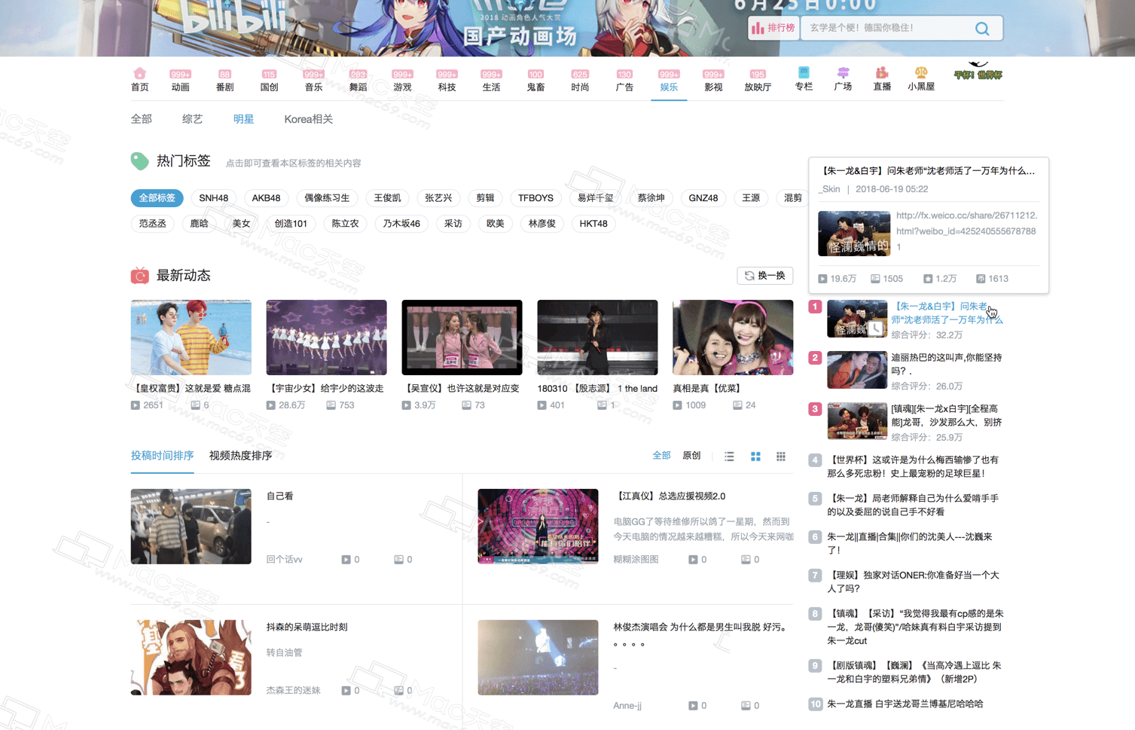Open rank 10 朱一龙直播 video
The height and width of the screenshot is (730, 1135).
pos(905,704)
